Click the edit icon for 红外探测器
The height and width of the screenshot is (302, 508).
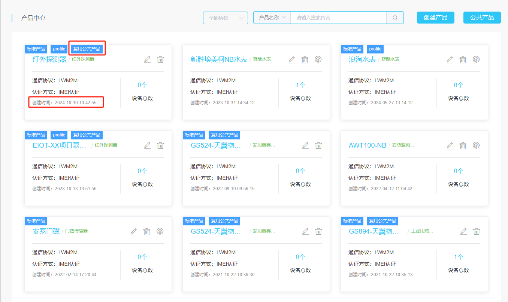click(x=148, y=59)
